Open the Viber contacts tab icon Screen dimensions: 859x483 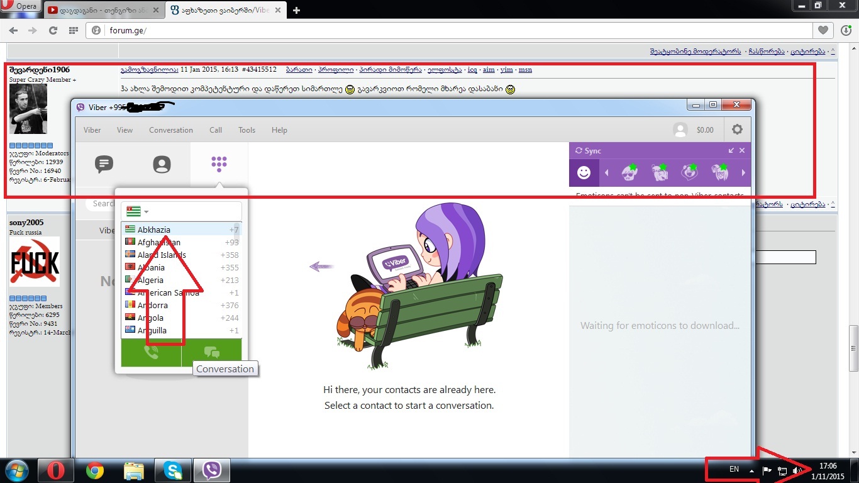click(162, 164)
